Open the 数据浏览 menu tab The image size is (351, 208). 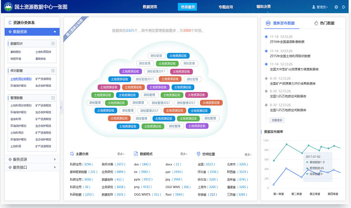click(x=150, y=7)
